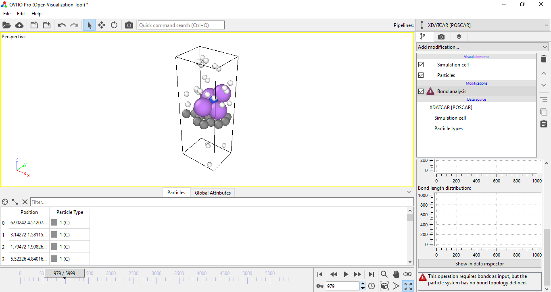
Task: Open the File menu
Action: pos(7,14)
